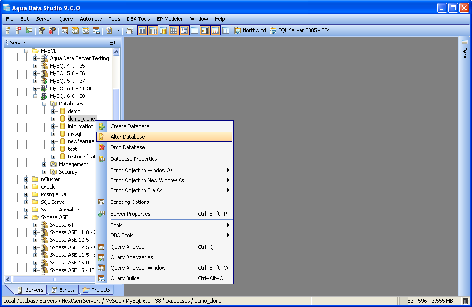Click the SQL Server 2005 - 53s shortcut
The height and width of the screenshot is (307, 472).
[x=300, y=30]
